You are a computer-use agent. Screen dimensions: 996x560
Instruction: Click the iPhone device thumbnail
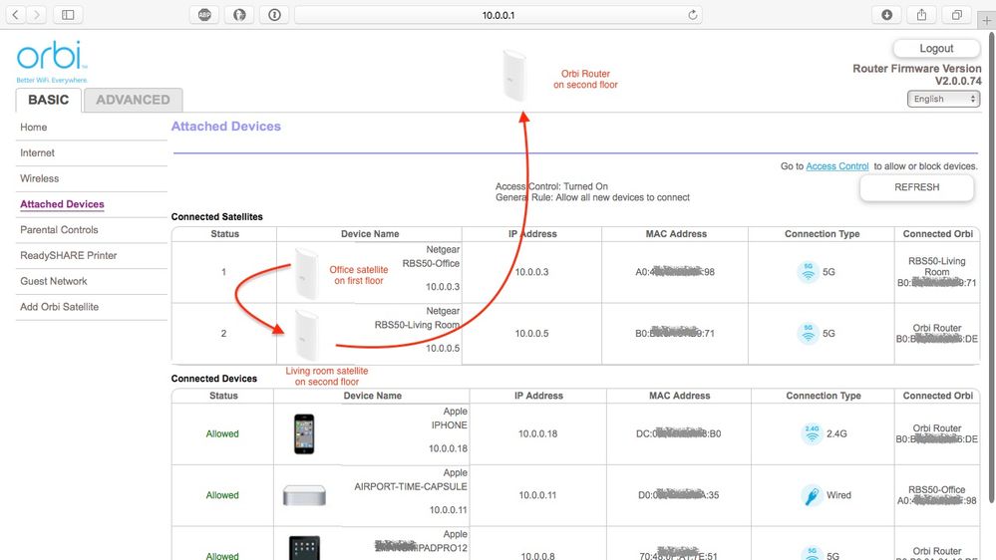pyautogui.click(x=304, y=433)
